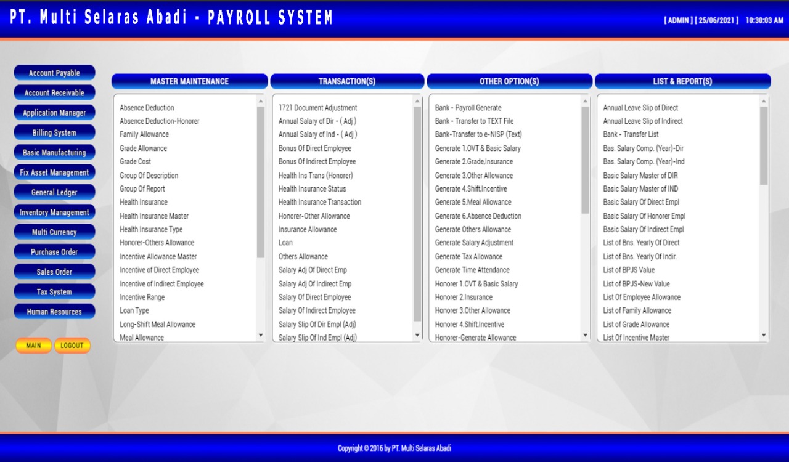Select '1721 Document Adjustment' transaction
This screenshot has width=789, height=462.
(x=318, y=108)
